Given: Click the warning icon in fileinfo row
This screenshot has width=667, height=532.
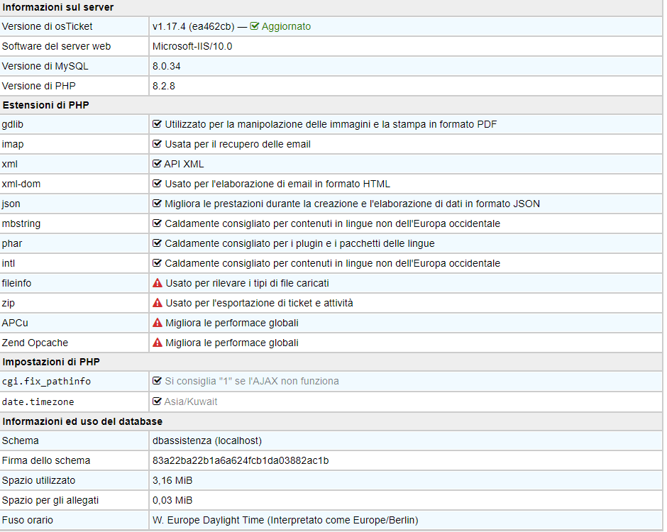Looking at the screenshot, I should (158, 283).
